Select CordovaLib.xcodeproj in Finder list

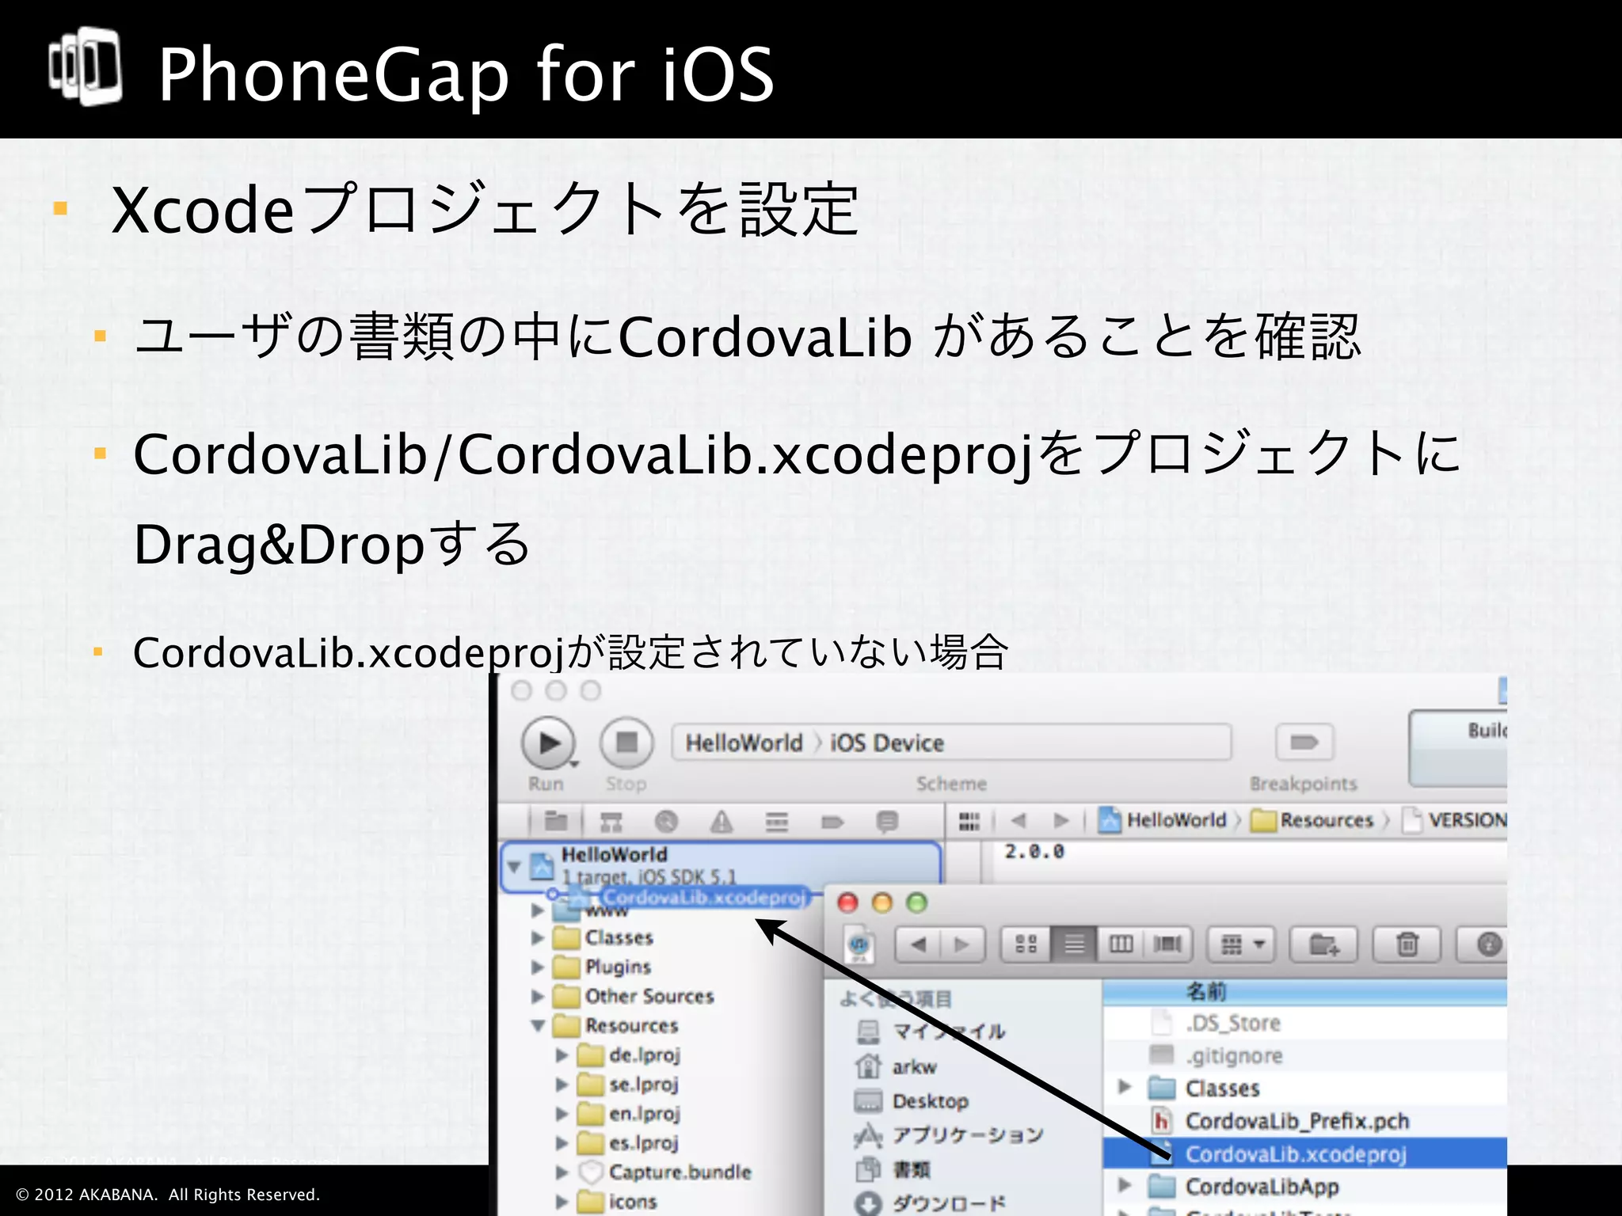click(x=1304, y=1153)
